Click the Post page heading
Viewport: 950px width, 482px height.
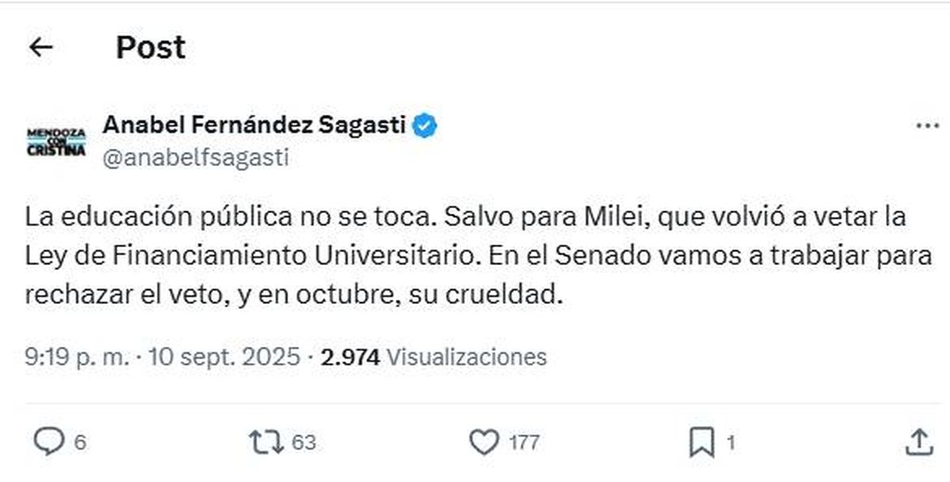150,47
